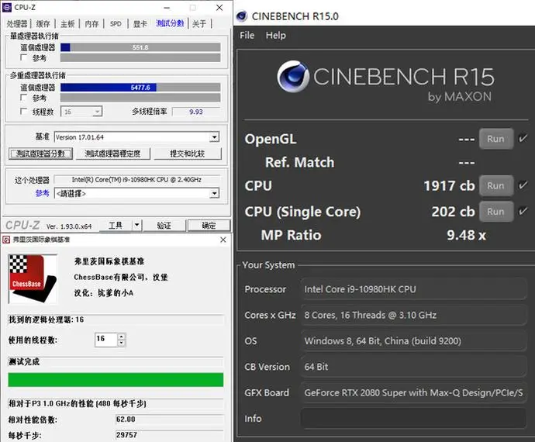
Task: Click the blue 参考 reference link label
Action: 43,193
